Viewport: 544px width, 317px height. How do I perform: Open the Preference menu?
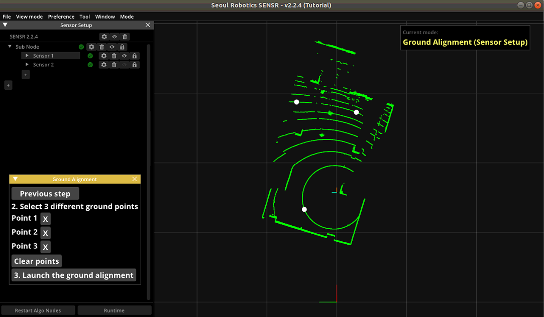tap(61, 17)
